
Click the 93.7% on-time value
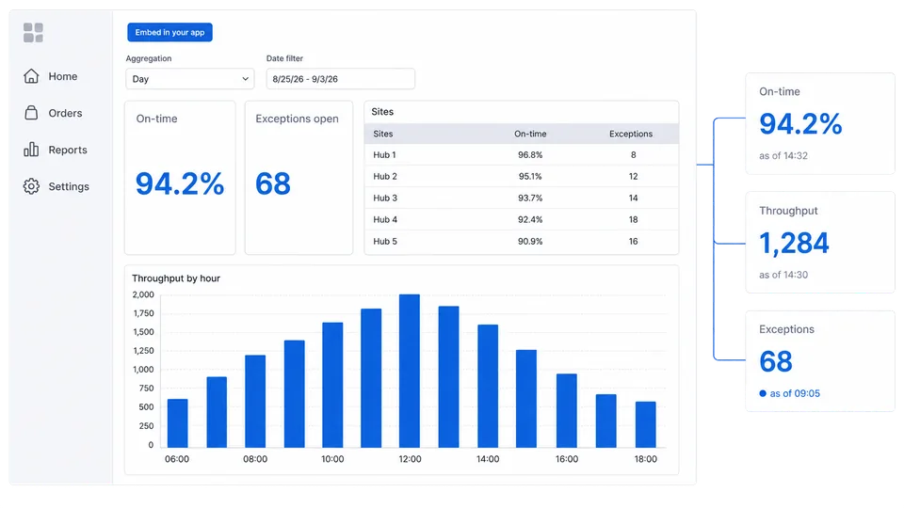point(530,198)
